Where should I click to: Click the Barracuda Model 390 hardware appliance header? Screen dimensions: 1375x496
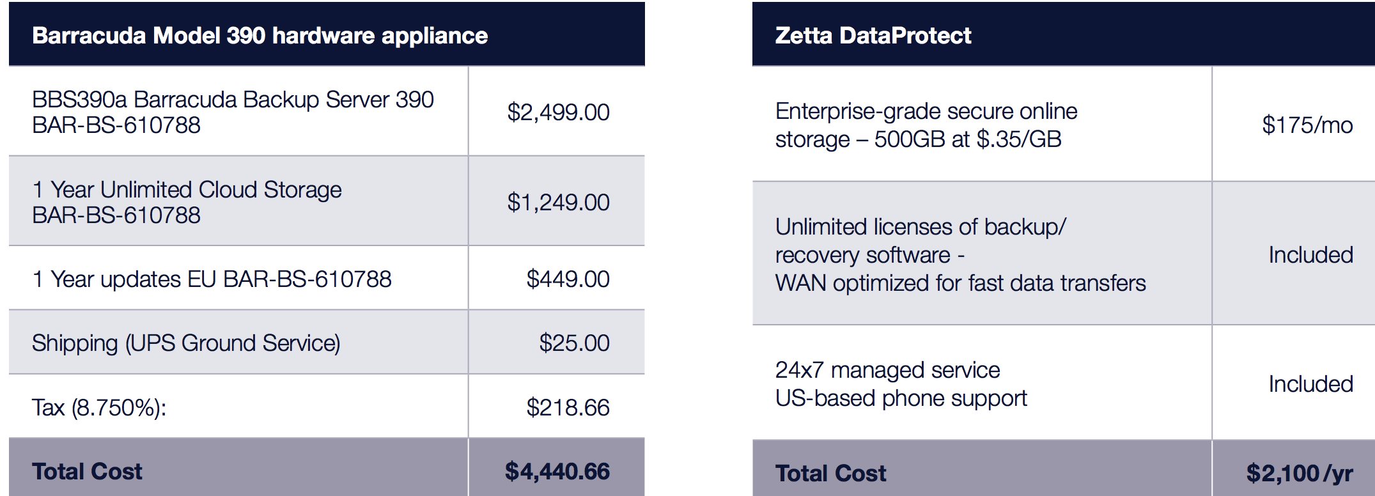260,36
